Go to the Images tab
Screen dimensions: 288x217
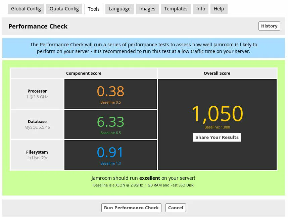(x=147, y=9)
